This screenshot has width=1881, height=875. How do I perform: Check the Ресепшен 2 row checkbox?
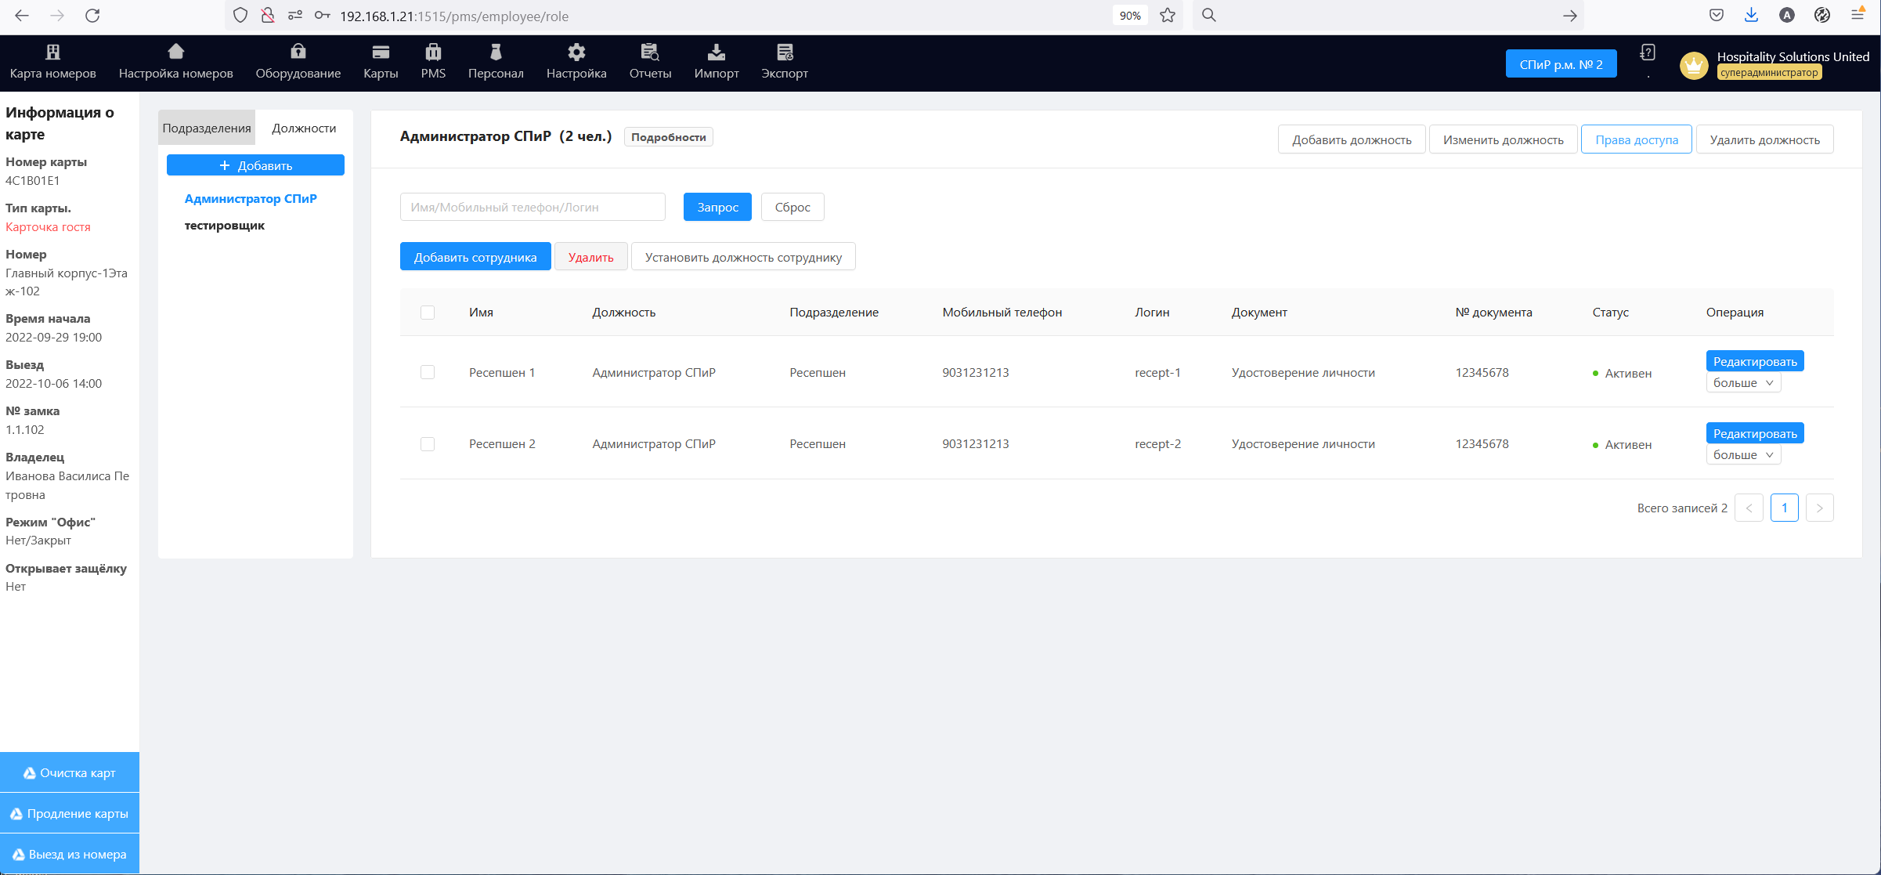pos(428,444)
